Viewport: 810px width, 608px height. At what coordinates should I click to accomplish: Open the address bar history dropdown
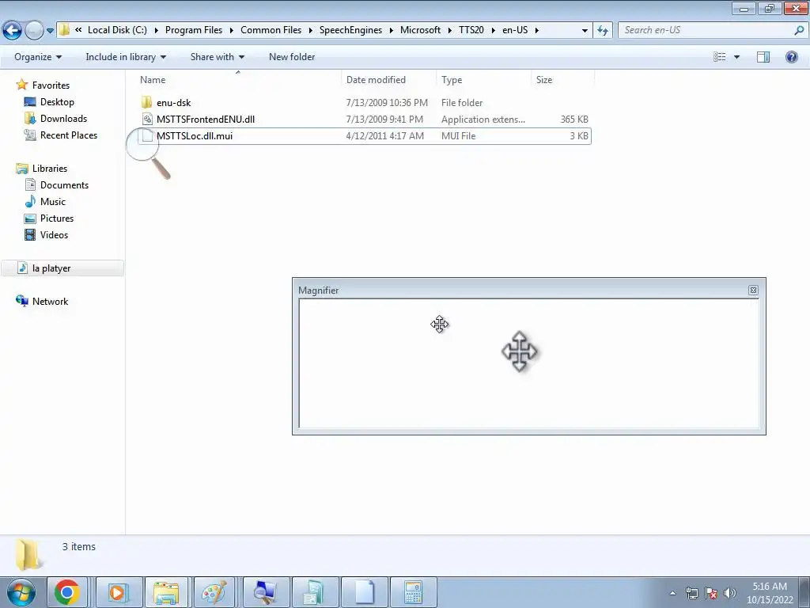[585, 31]
